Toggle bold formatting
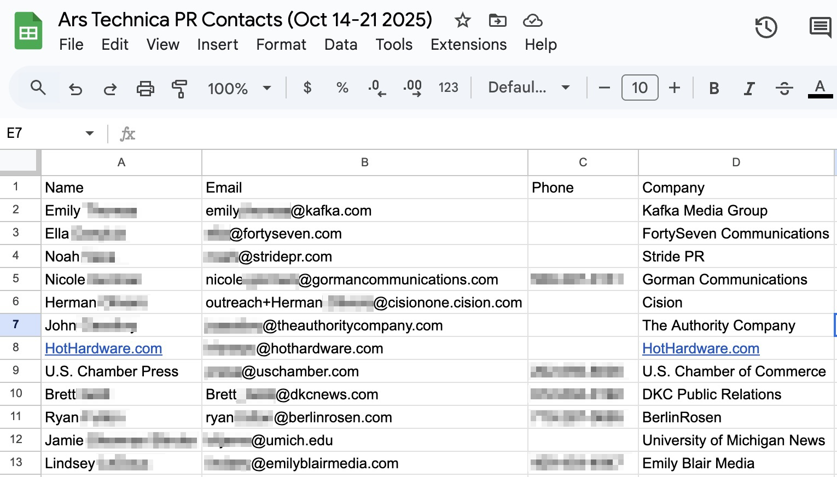 [x=714, y=88]
